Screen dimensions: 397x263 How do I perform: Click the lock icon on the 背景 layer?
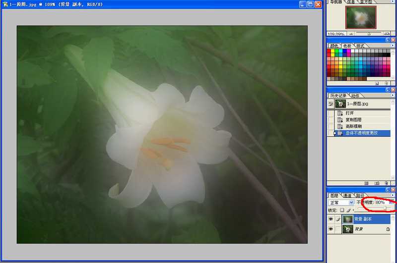tap(388, 229)
